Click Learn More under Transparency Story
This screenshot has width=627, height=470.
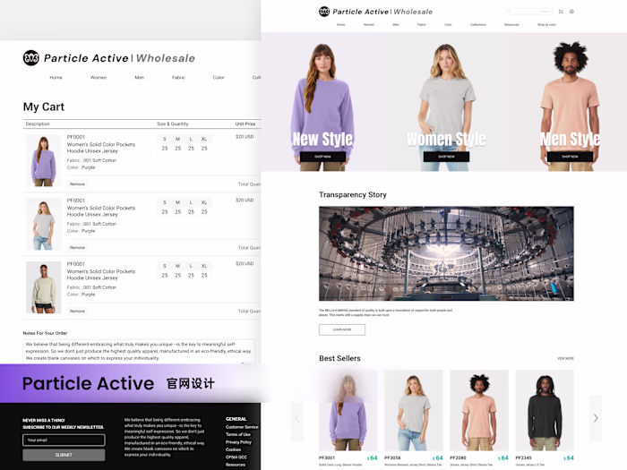click(x=342, y=329)
